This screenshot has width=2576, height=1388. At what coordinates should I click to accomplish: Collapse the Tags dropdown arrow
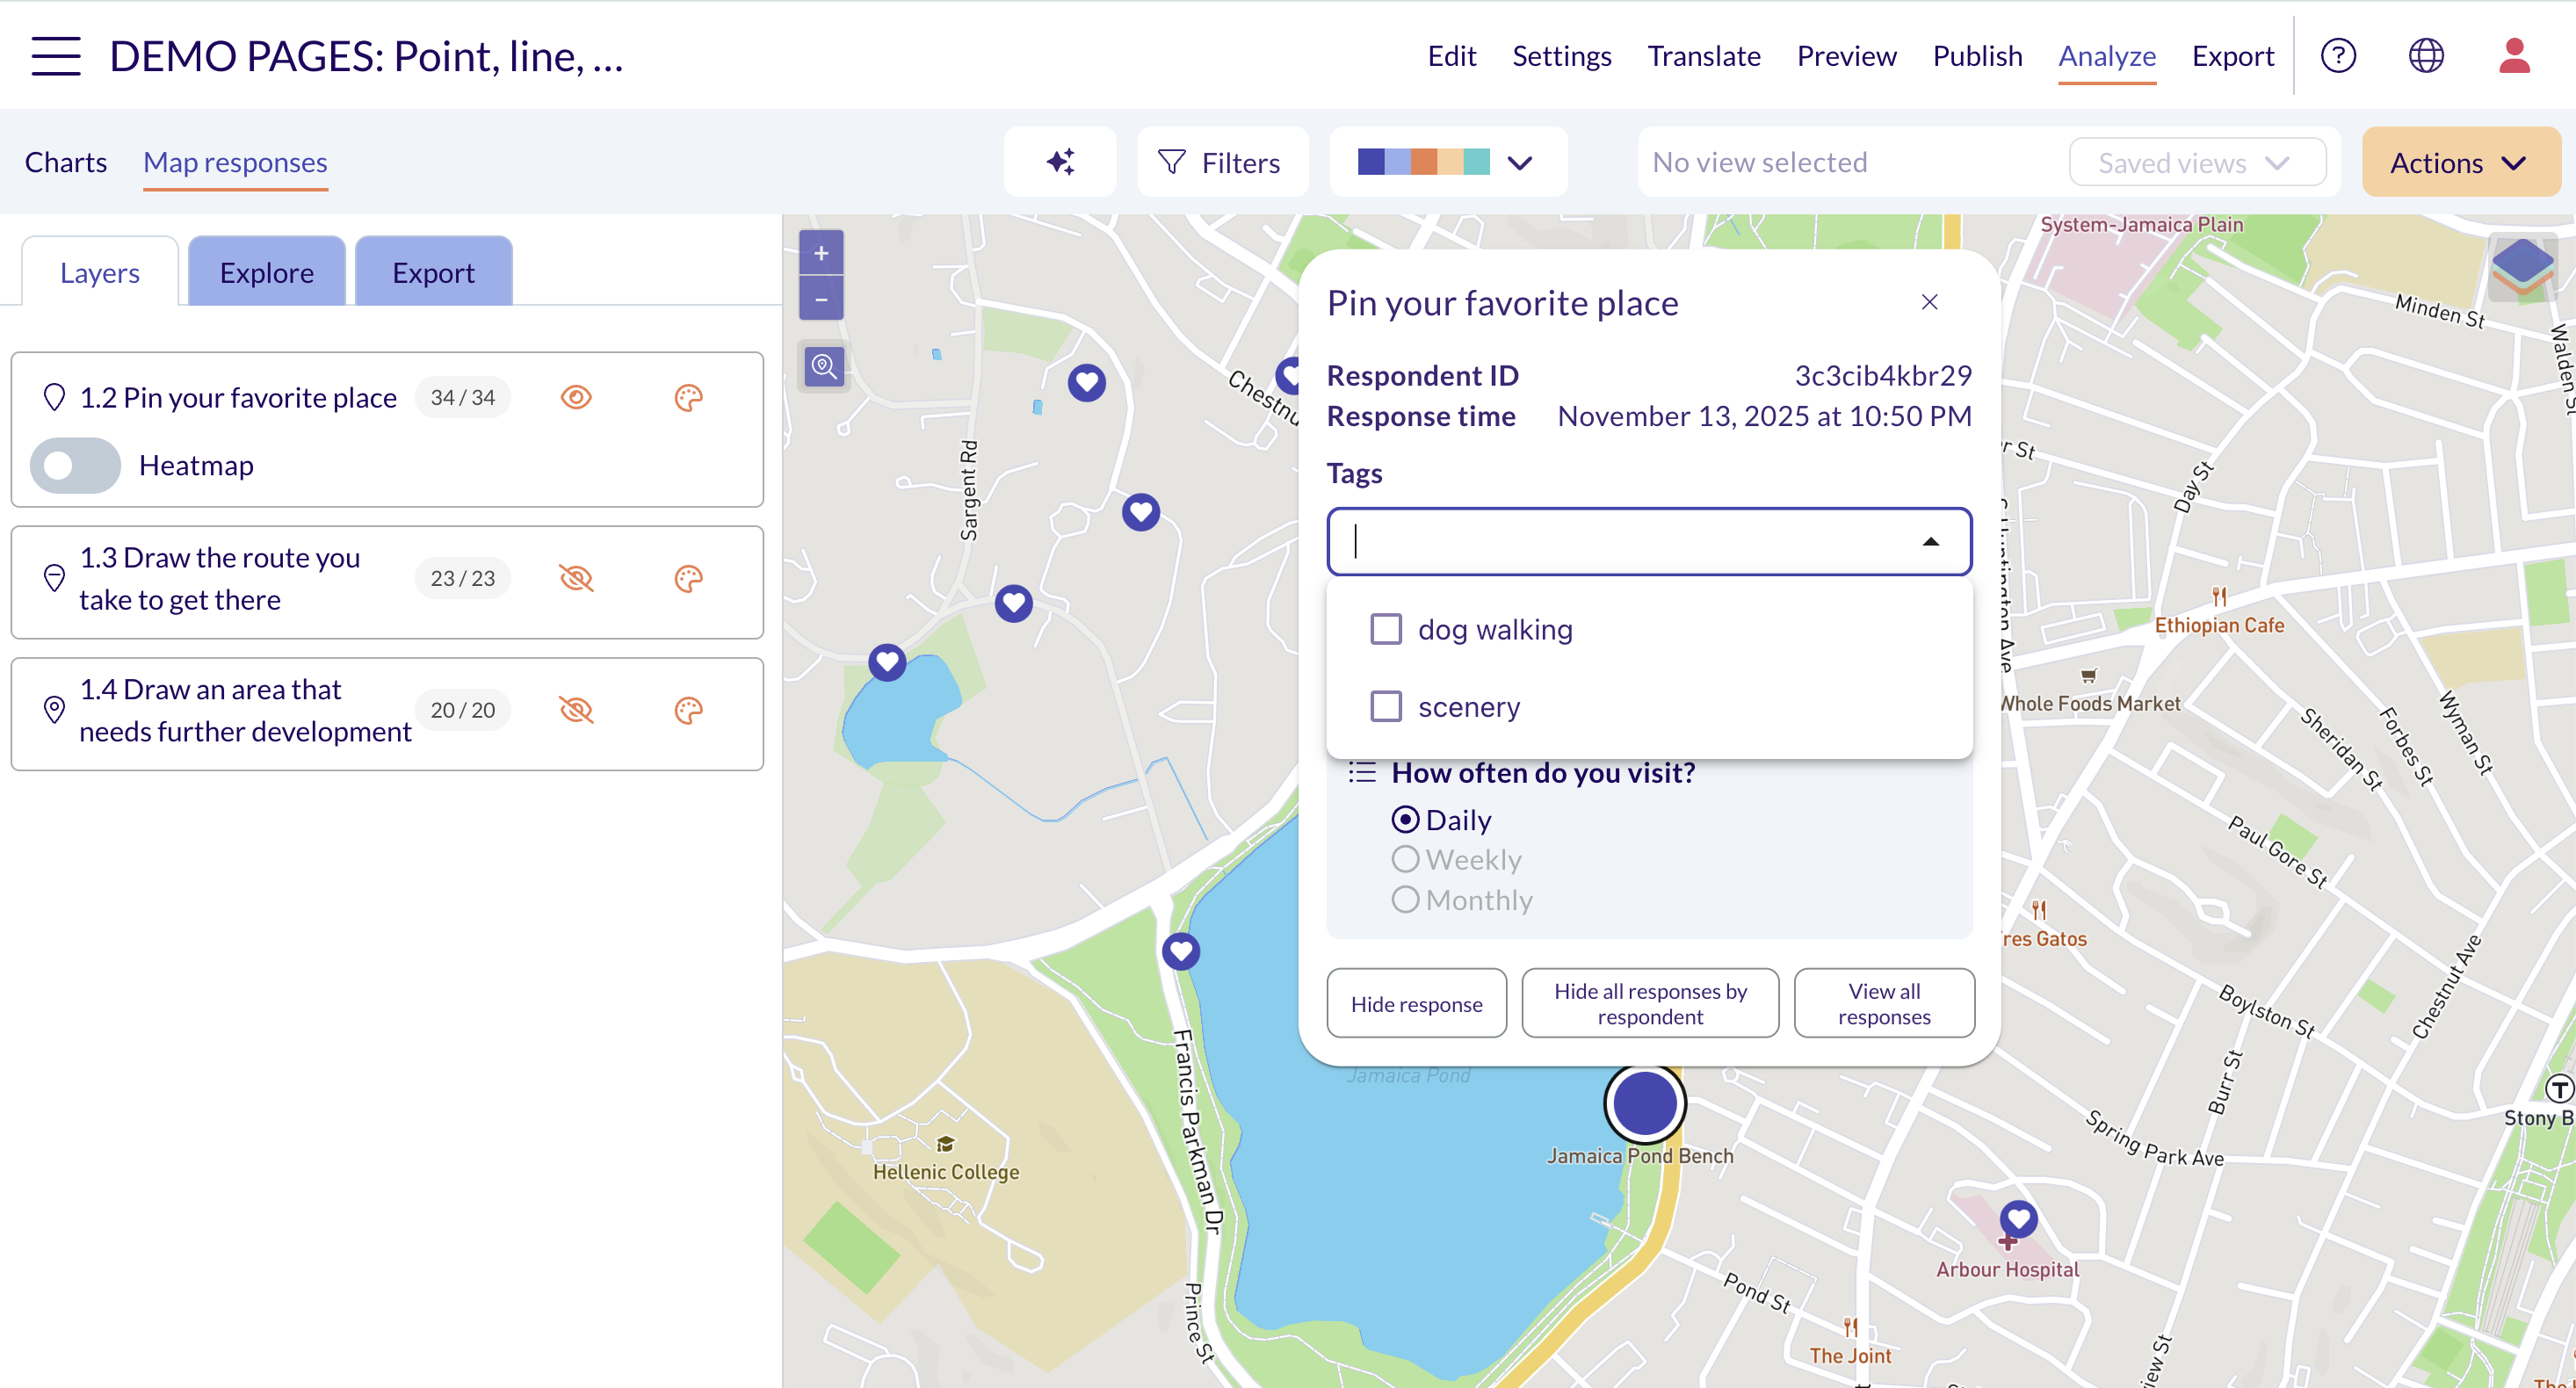coord(1930,542)
